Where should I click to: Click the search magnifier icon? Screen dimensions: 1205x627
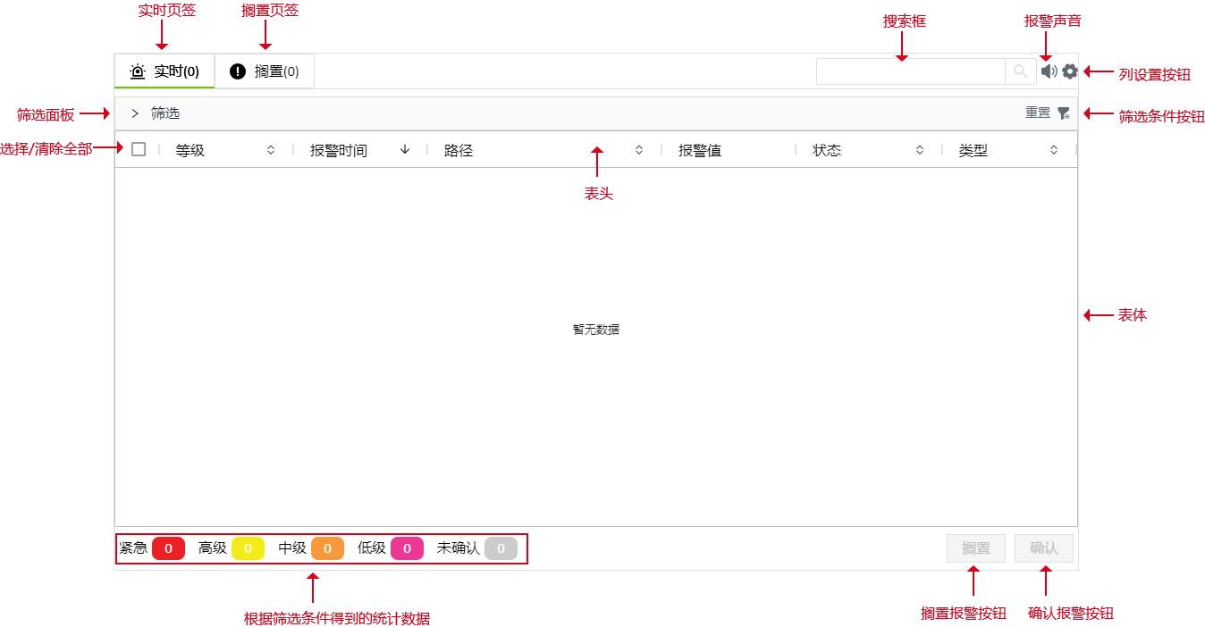[1020, 71]
